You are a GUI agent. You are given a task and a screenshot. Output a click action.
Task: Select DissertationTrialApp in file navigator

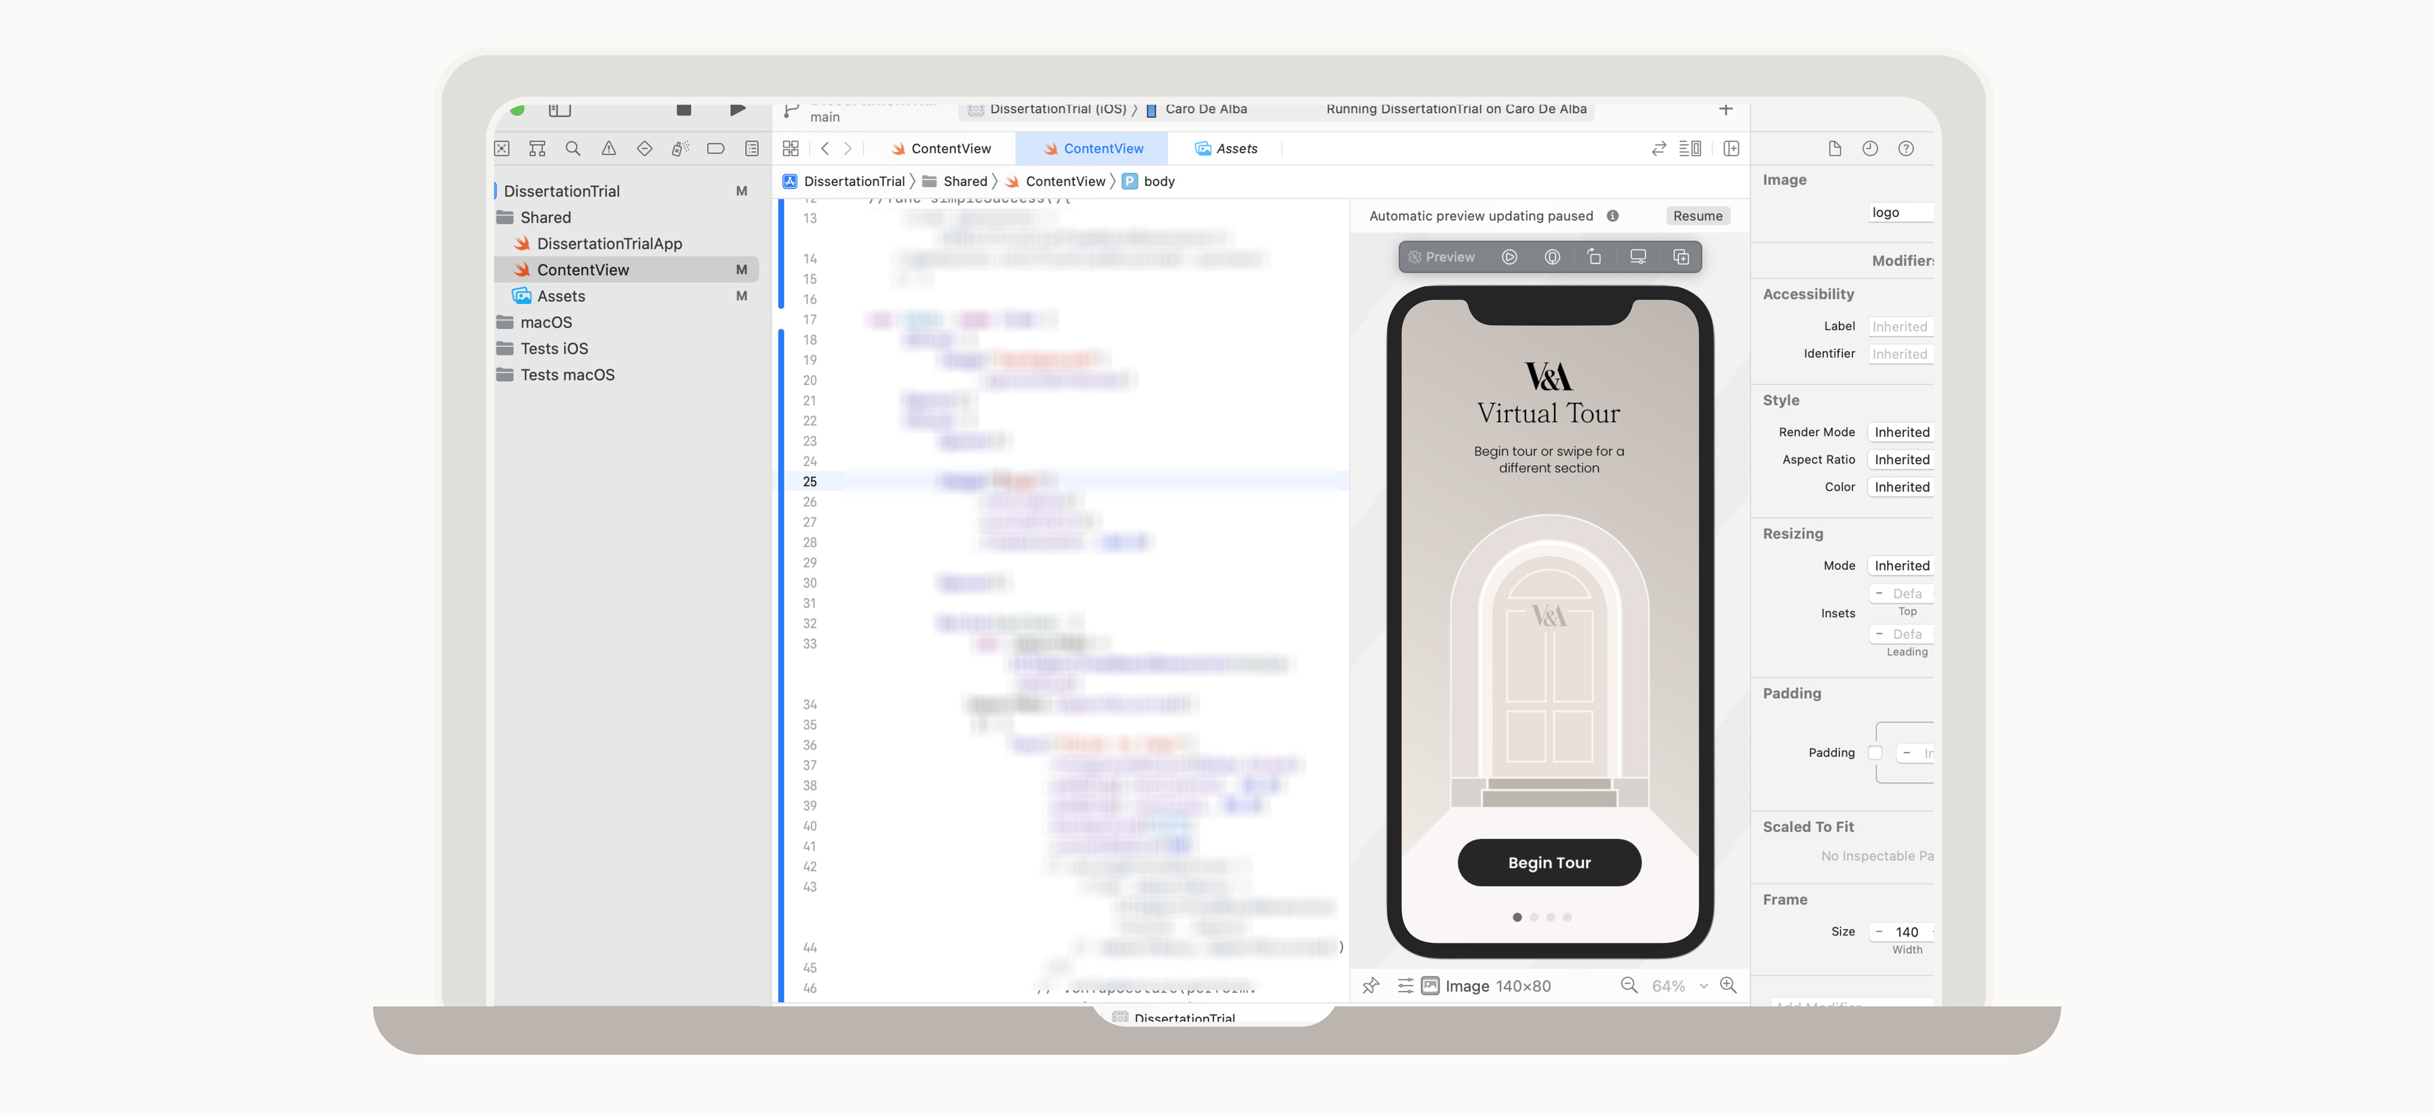point(608,244)
